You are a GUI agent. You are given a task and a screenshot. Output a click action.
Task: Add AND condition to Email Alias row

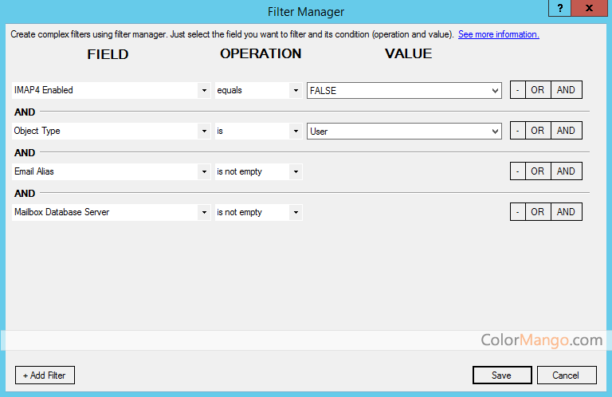coord(566,171)
